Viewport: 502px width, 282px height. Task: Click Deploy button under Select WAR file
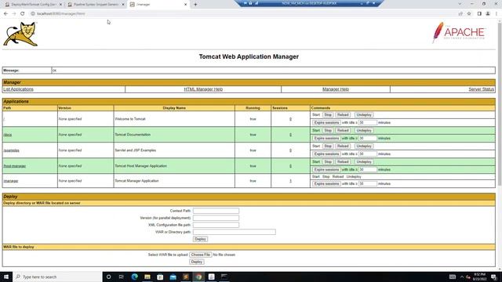197,262
